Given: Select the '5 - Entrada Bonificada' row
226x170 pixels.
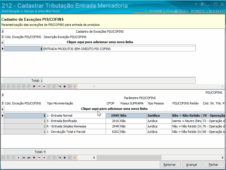Looking at the screenshot, I should click(x=115, y=121).
